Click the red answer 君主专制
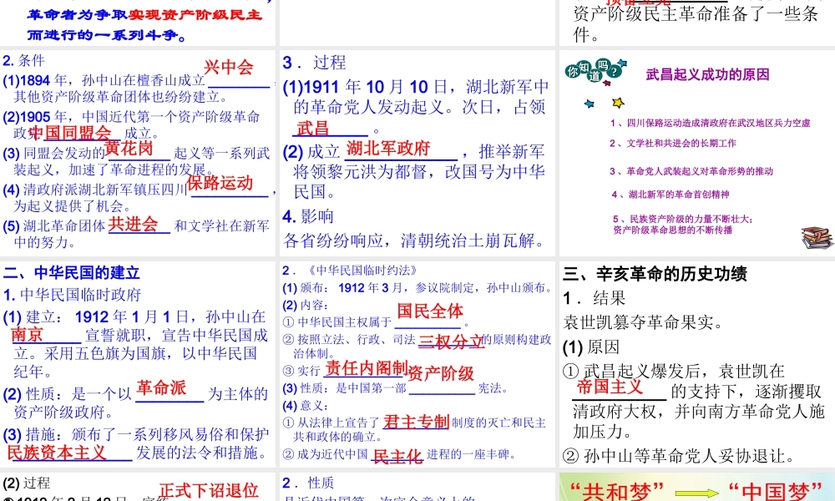Image resolution: width=835 pixels, height=501 pixels. pyautogui.click(x=417, y=422)
